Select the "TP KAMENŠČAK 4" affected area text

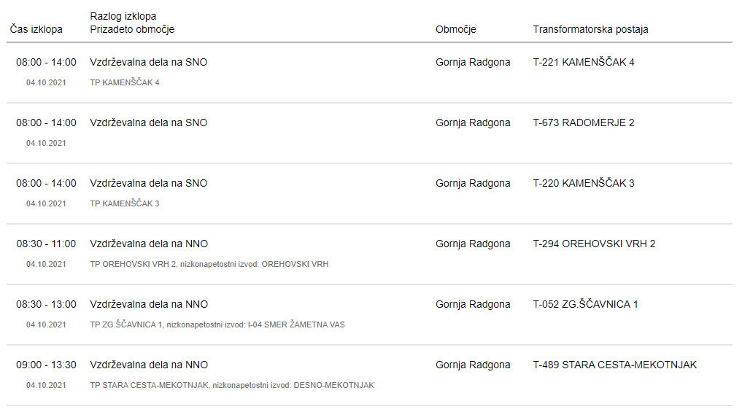point(124,82)
